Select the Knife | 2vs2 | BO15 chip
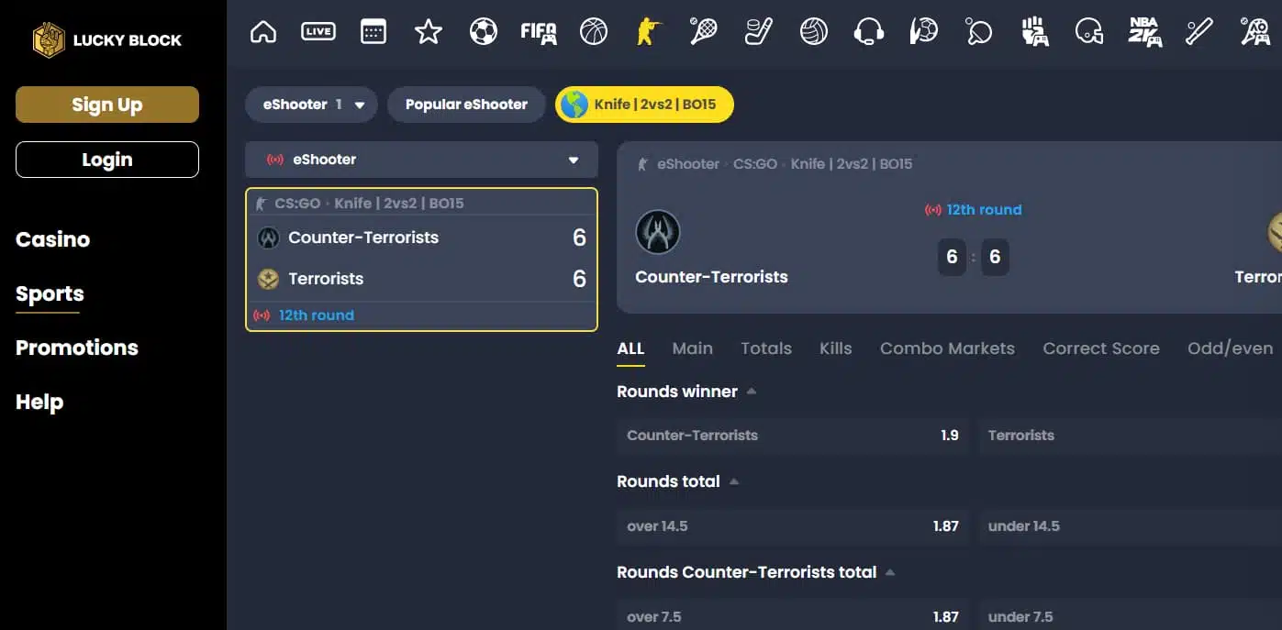Screen dimensions: 1282x630 click(x=644, y=105)
